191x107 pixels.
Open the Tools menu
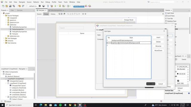tap(66, 2)
